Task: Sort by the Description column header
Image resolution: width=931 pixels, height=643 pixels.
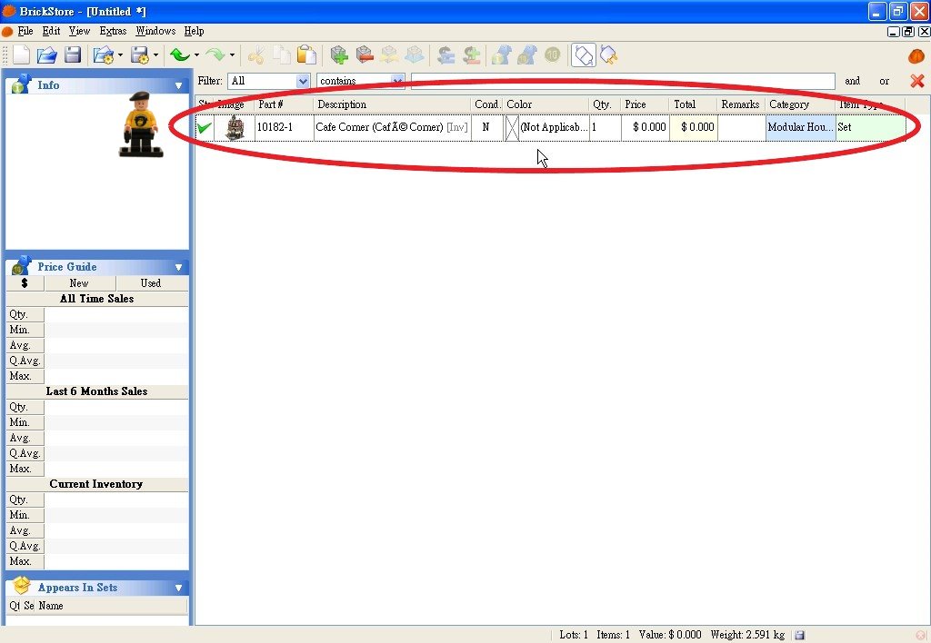Action: point(392,104)
